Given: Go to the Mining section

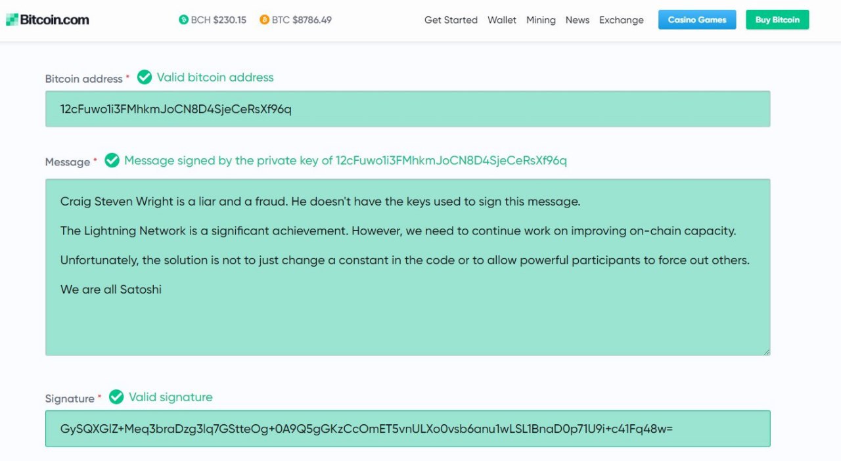Looking at the screenshot, I should [541, 20].
